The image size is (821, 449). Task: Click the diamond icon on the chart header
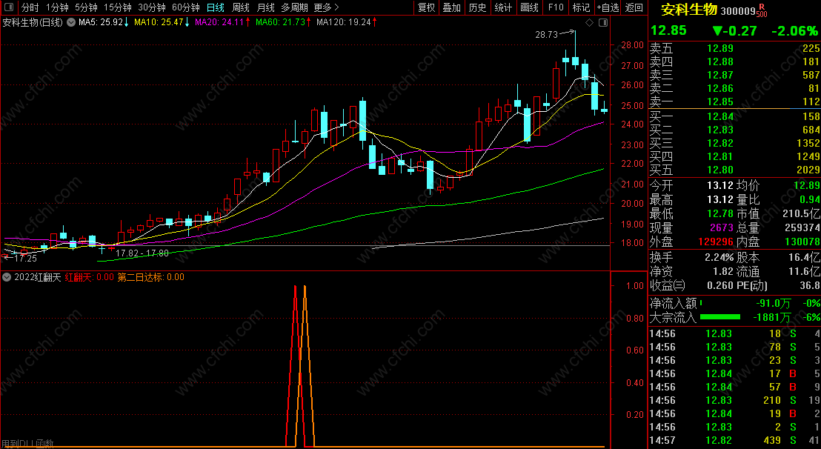(x=590, y=22)
